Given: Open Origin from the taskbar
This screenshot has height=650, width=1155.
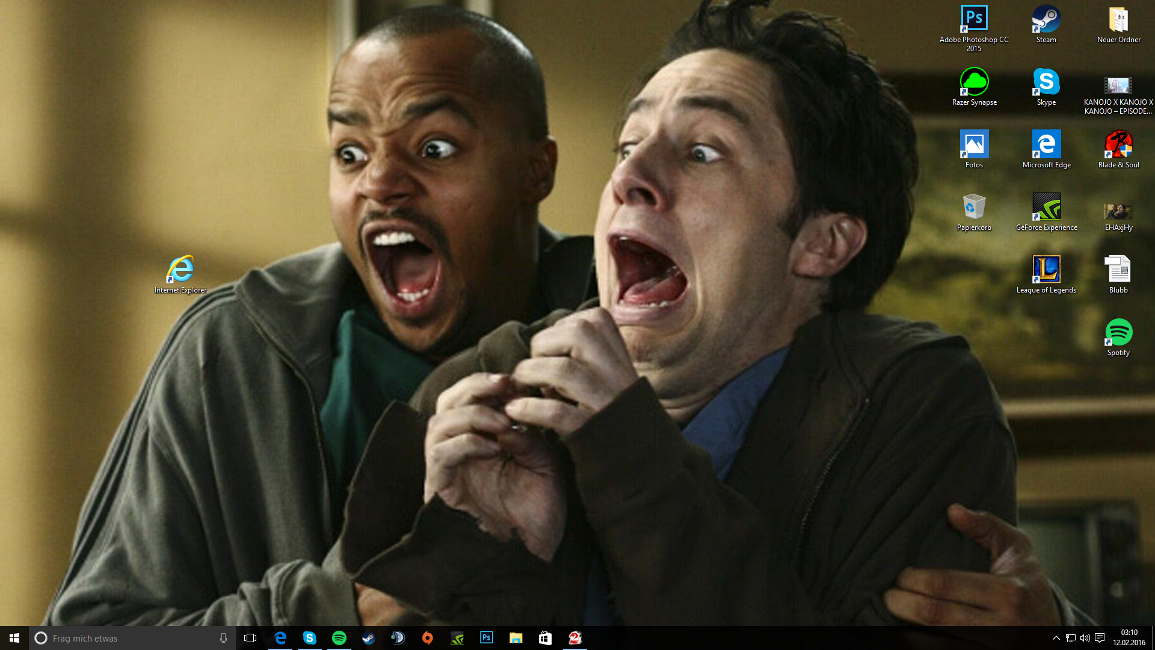Looking at the screenshot, I should pos(428,638).
